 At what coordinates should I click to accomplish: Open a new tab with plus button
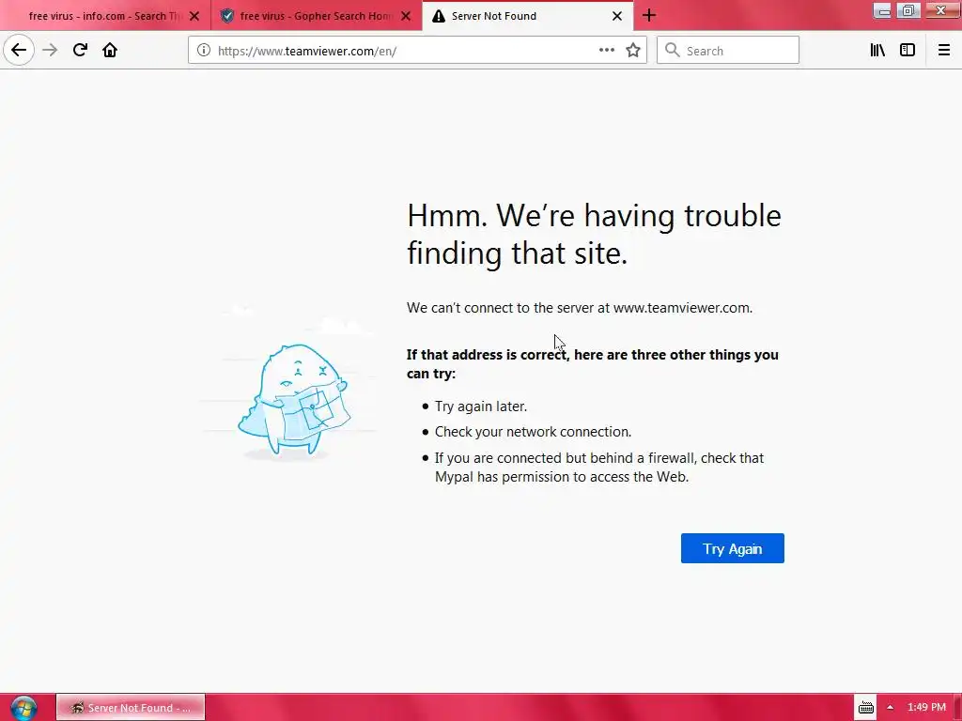[x=649, y=16]
